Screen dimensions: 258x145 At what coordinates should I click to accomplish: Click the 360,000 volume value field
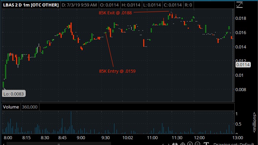30,107
